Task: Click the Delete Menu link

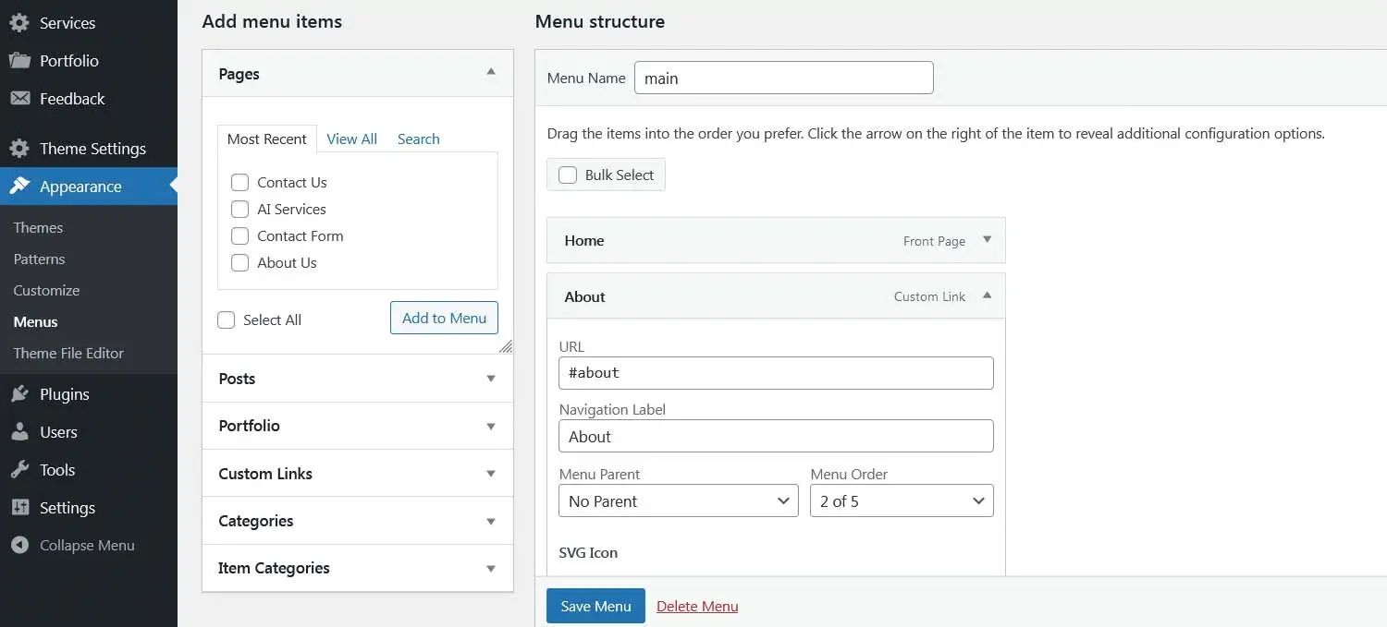Action: click(697, 607)
